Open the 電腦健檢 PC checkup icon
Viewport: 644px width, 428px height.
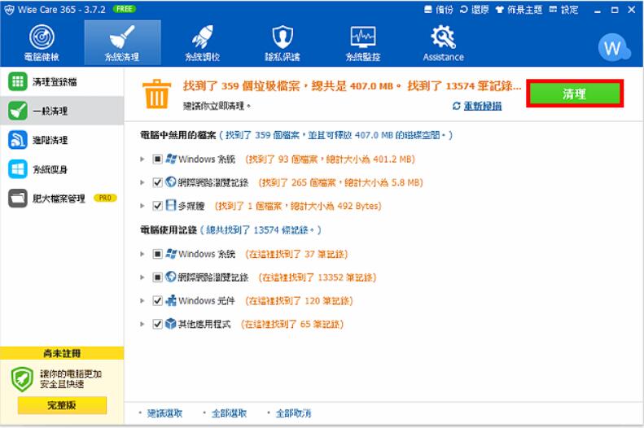click(x=42, y=37)
